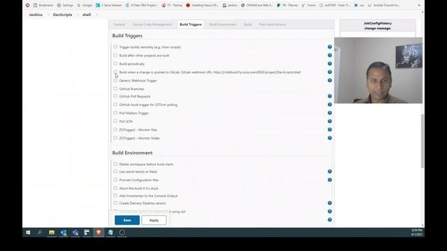Viewport: 447px width, 251px height.
Task: Enable GitHub Pull Requests trigger
Action: [115, 96]
